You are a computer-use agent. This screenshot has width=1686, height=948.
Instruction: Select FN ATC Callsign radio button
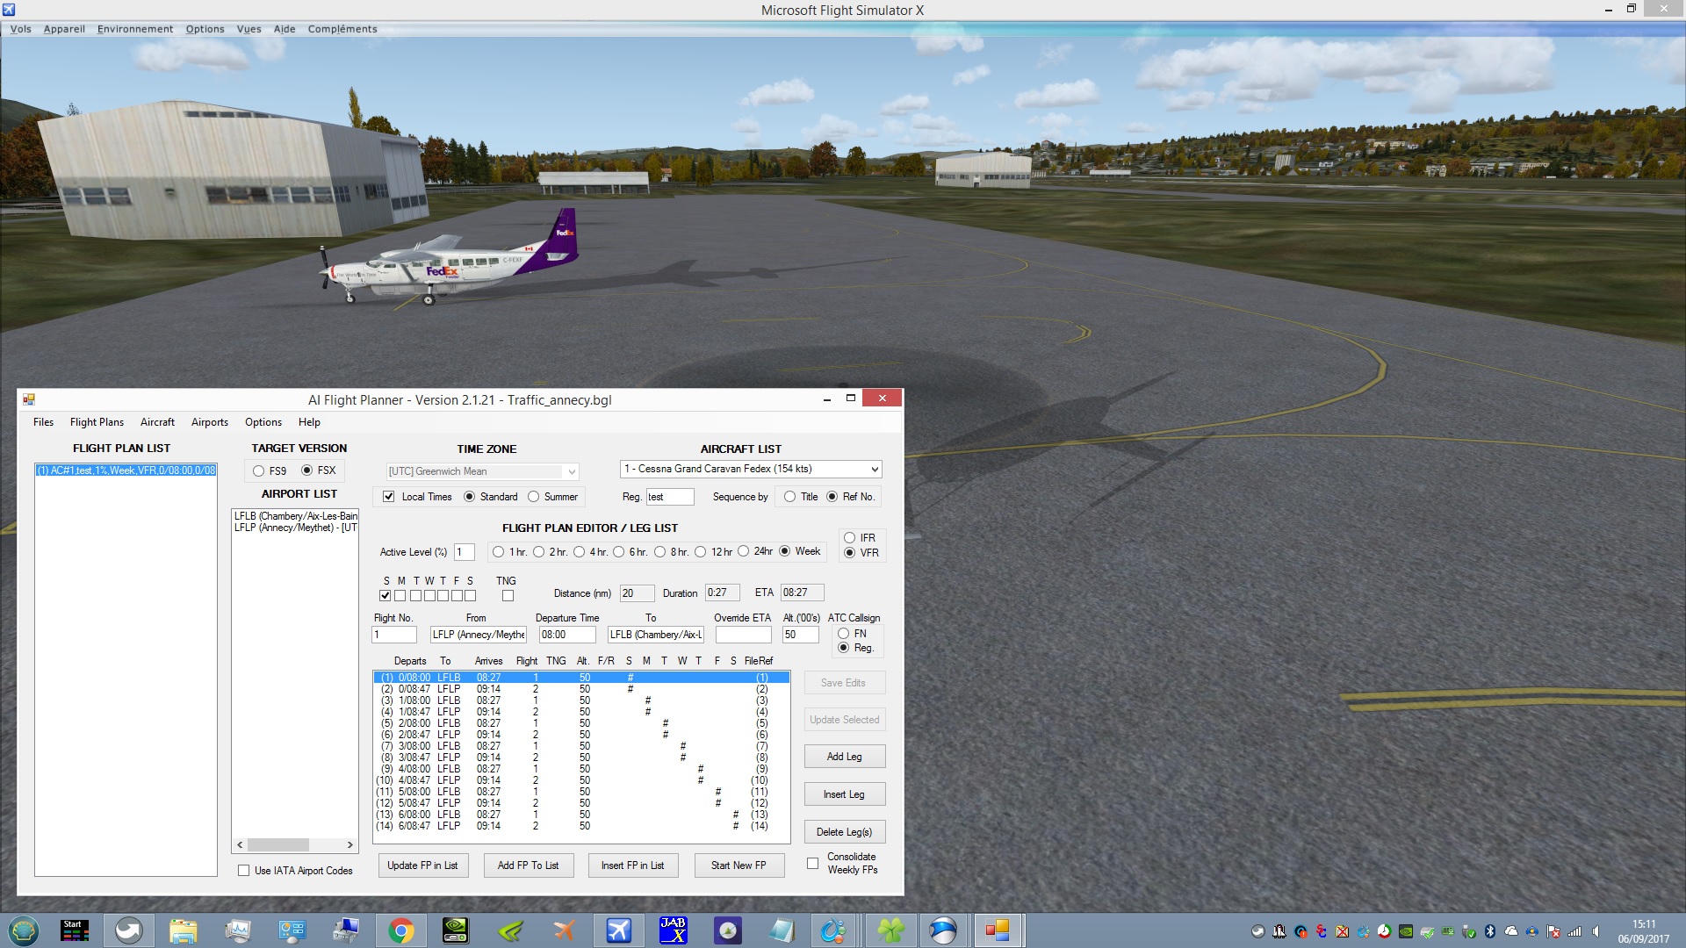pos(843,633)
